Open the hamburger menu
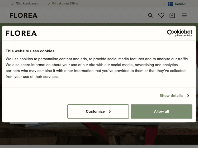The height and width of the screenshot is (148, 198). (x=184, y=16)
